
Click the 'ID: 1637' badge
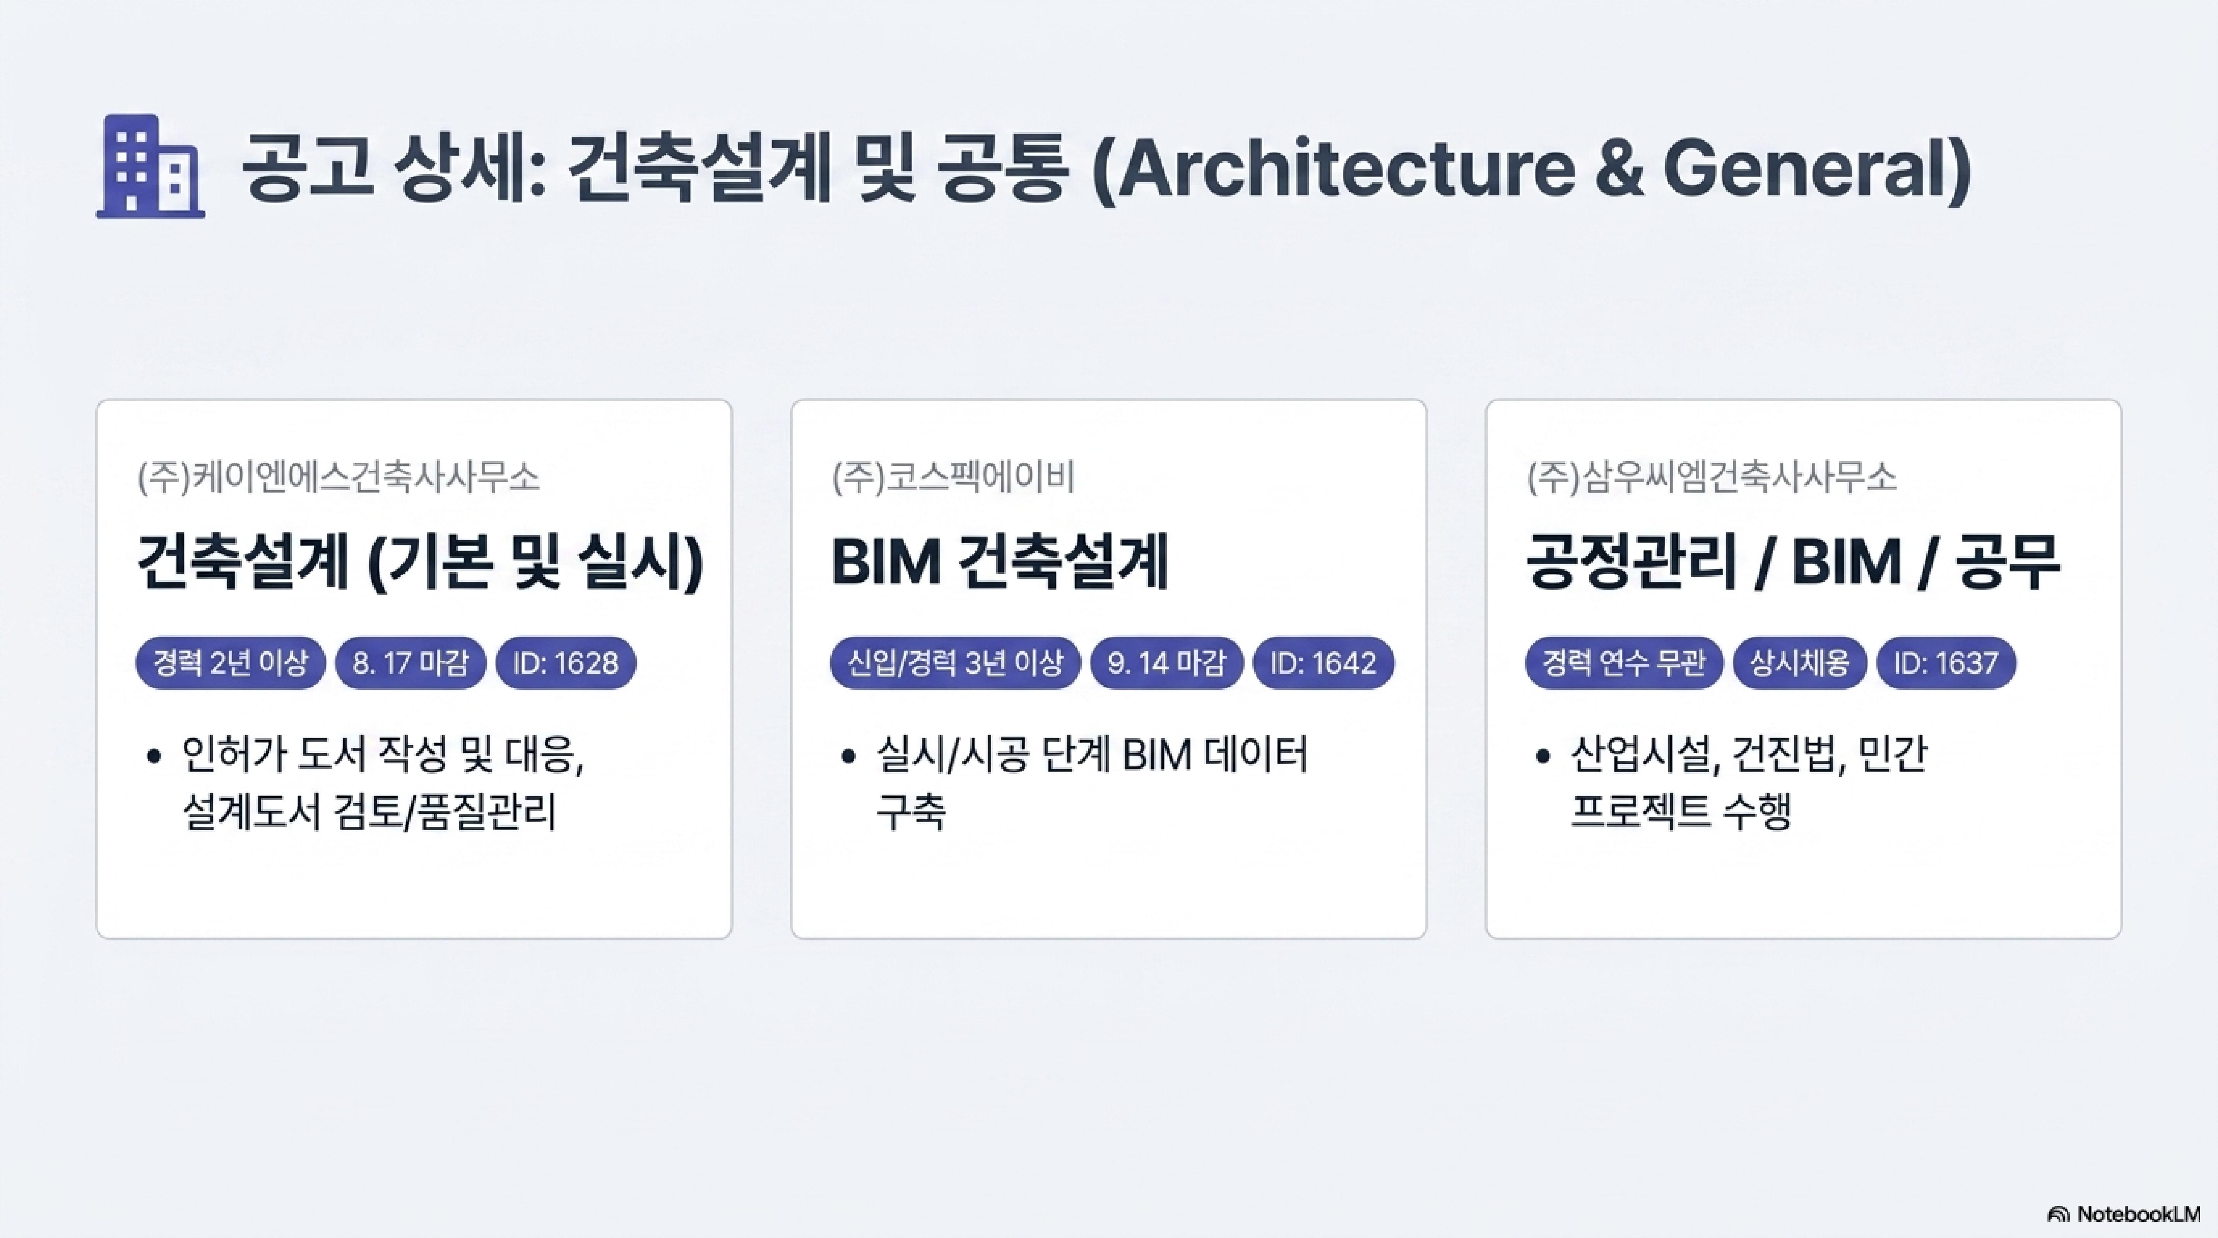(1946, 663)
